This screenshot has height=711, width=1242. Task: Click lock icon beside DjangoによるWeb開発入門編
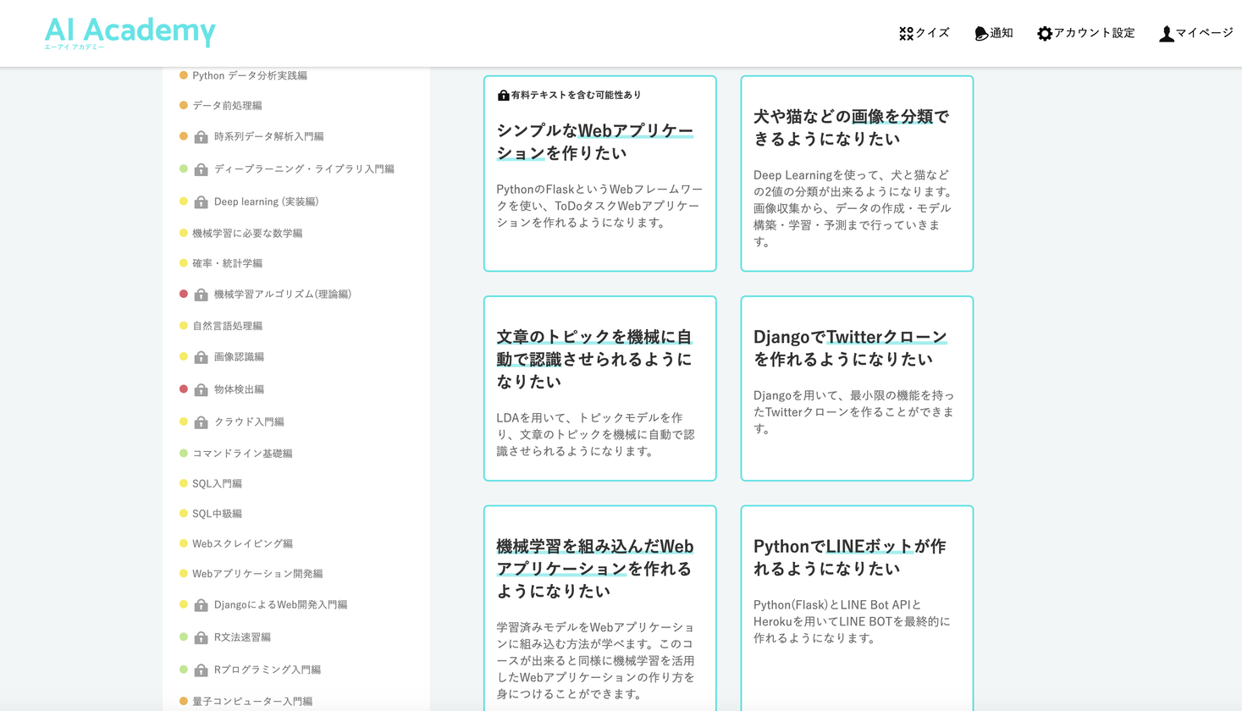201,605
